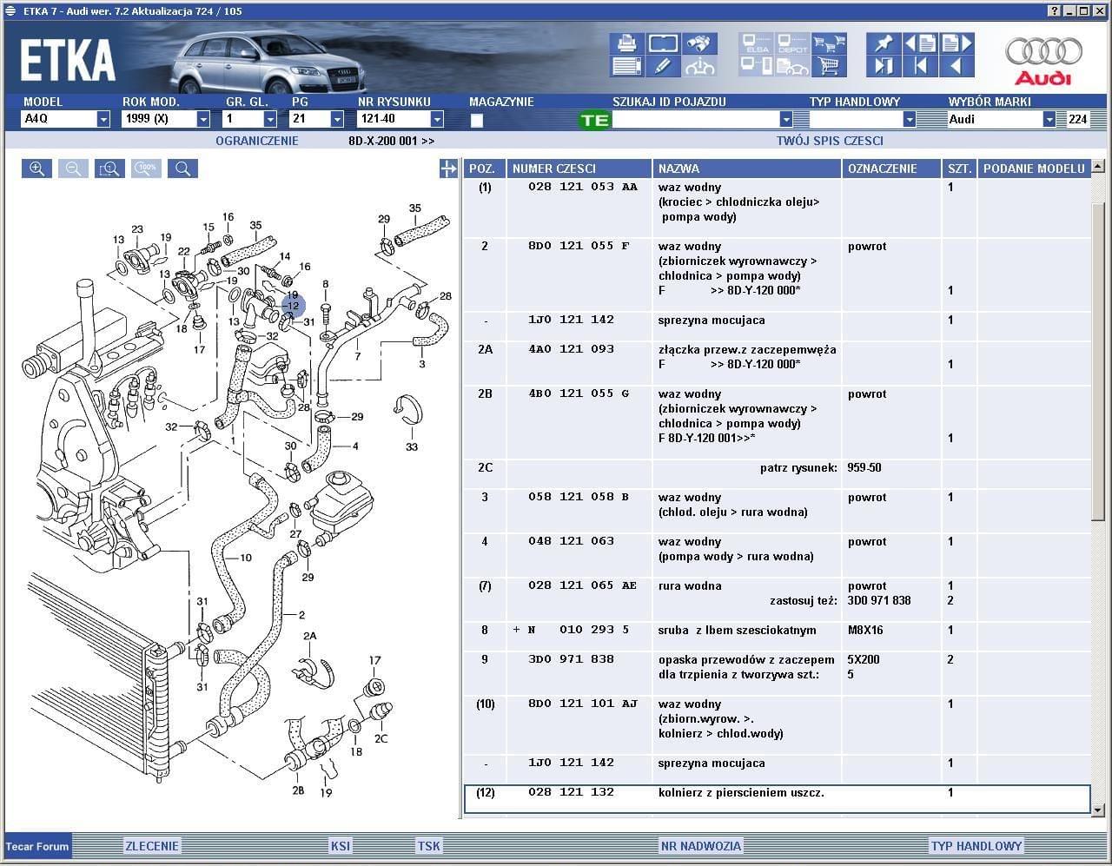Click the TWÓJ SPIS CZESCI link
1112x866 pixels.
830,141
